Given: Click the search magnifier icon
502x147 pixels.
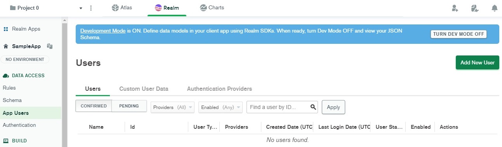Looking at the screenshot, I should [313, 107].
